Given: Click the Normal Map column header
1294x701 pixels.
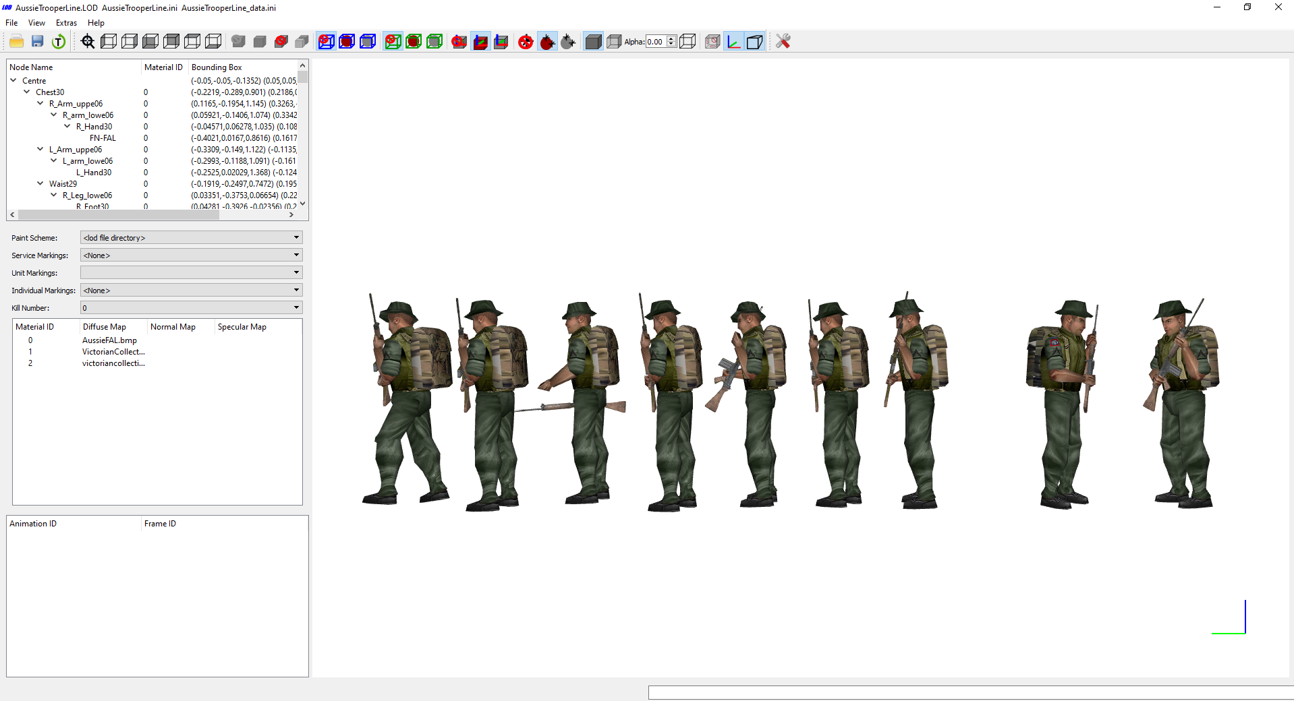Looking at the screenshot, I should click(181, 327).
